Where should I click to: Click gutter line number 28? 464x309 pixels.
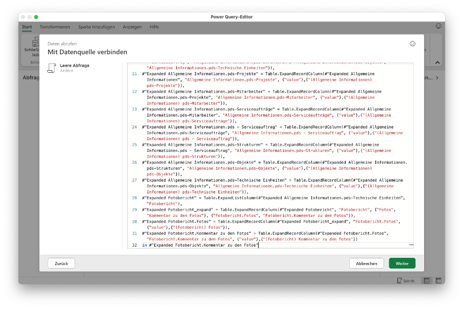coord(134,198)
